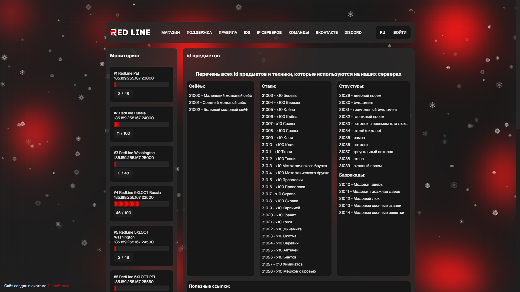This screenshot has width=520, height=292.
Task: Click the progress bar of #4 RedLine 5XLOOT Russia
Action: click(141, 204)
